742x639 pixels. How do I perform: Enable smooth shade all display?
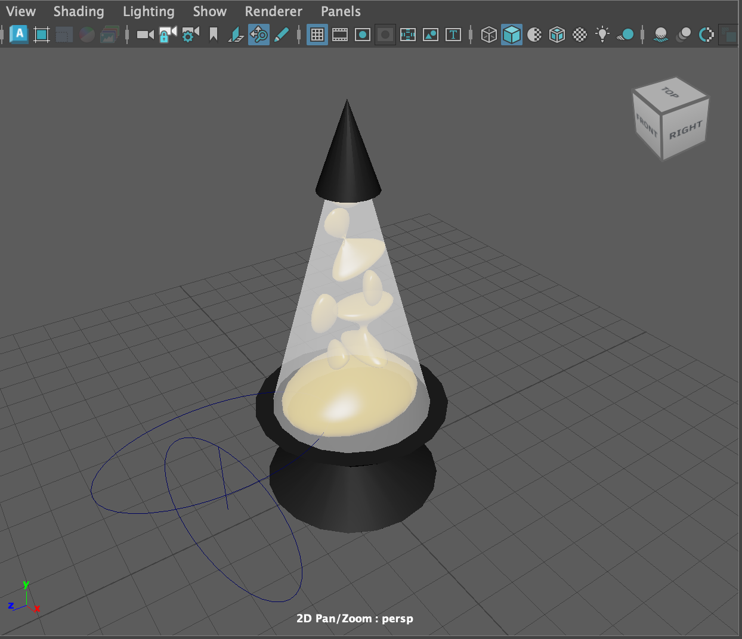pos(512,35)
